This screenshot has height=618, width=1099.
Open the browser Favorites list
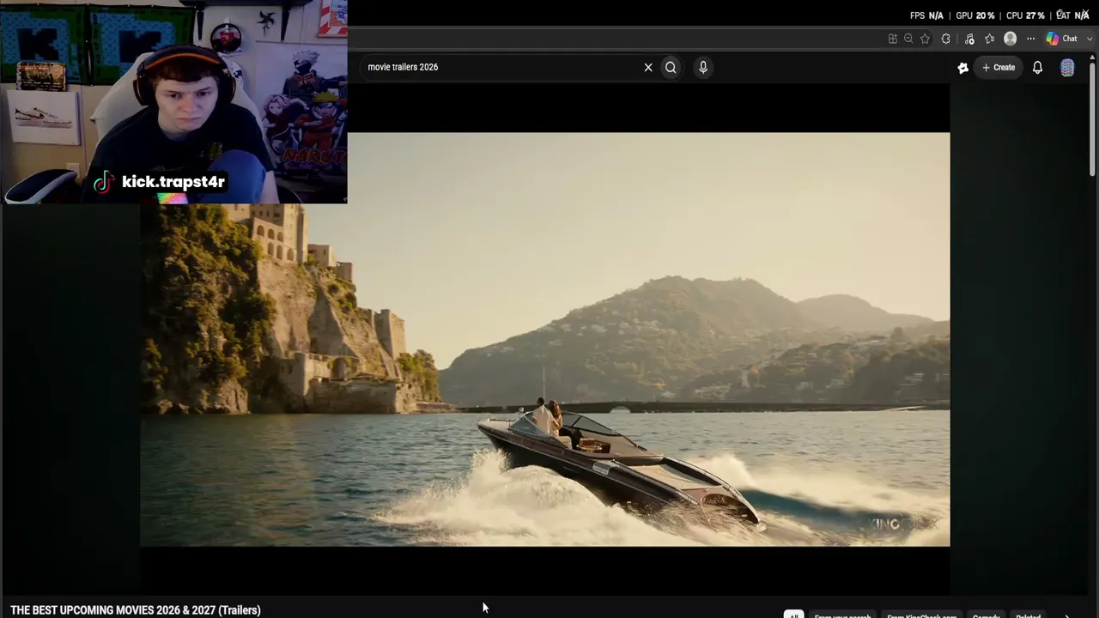[x=989, y=39]
